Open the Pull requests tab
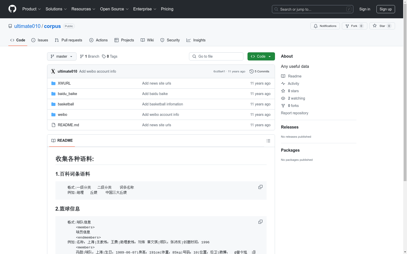 (68, 40)
